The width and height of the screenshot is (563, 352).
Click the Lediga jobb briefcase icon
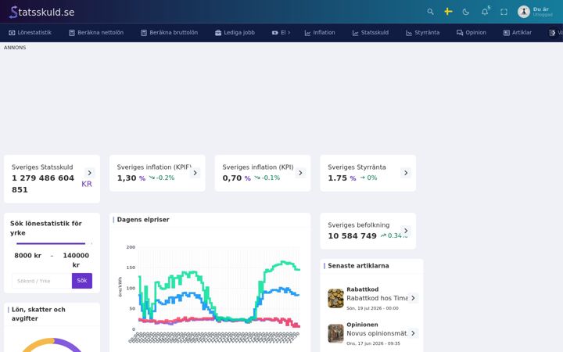click(218, 33)
